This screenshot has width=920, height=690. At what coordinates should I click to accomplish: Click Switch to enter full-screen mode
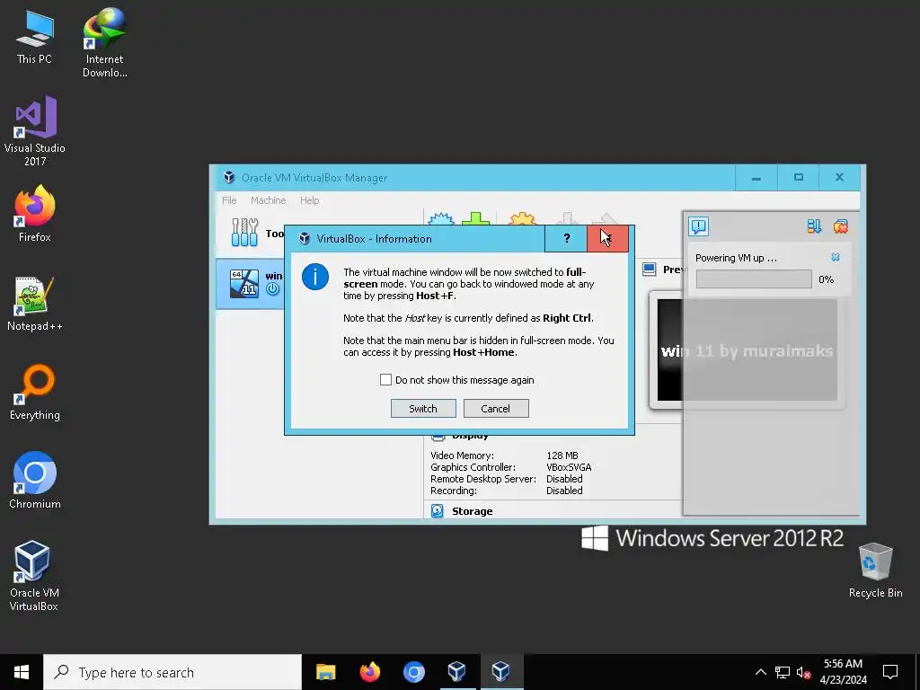(423, 409)
